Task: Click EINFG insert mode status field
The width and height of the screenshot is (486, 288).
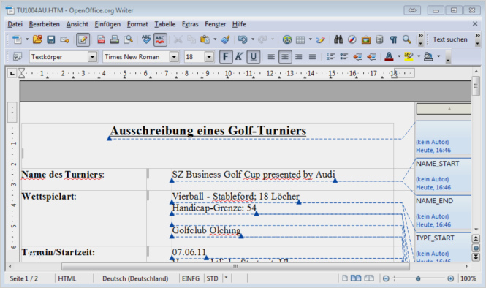Action: coord(191,278)
